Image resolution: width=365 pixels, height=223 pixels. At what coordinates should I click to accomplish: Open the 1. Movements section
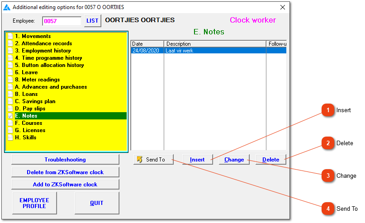(33, 36)
